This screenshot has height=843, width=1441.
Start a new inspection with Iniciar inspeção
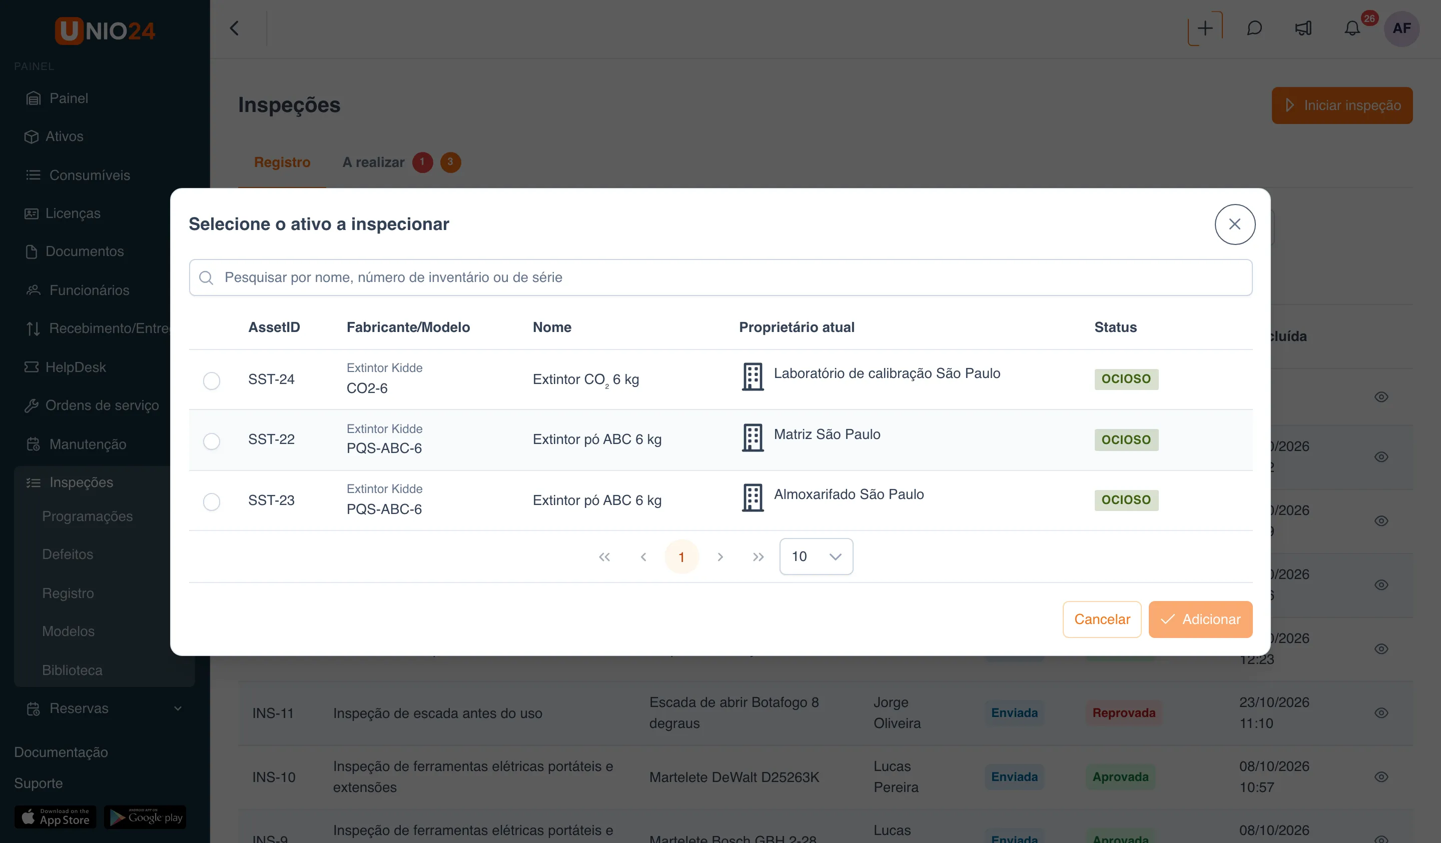click(x=1341, y=105)
